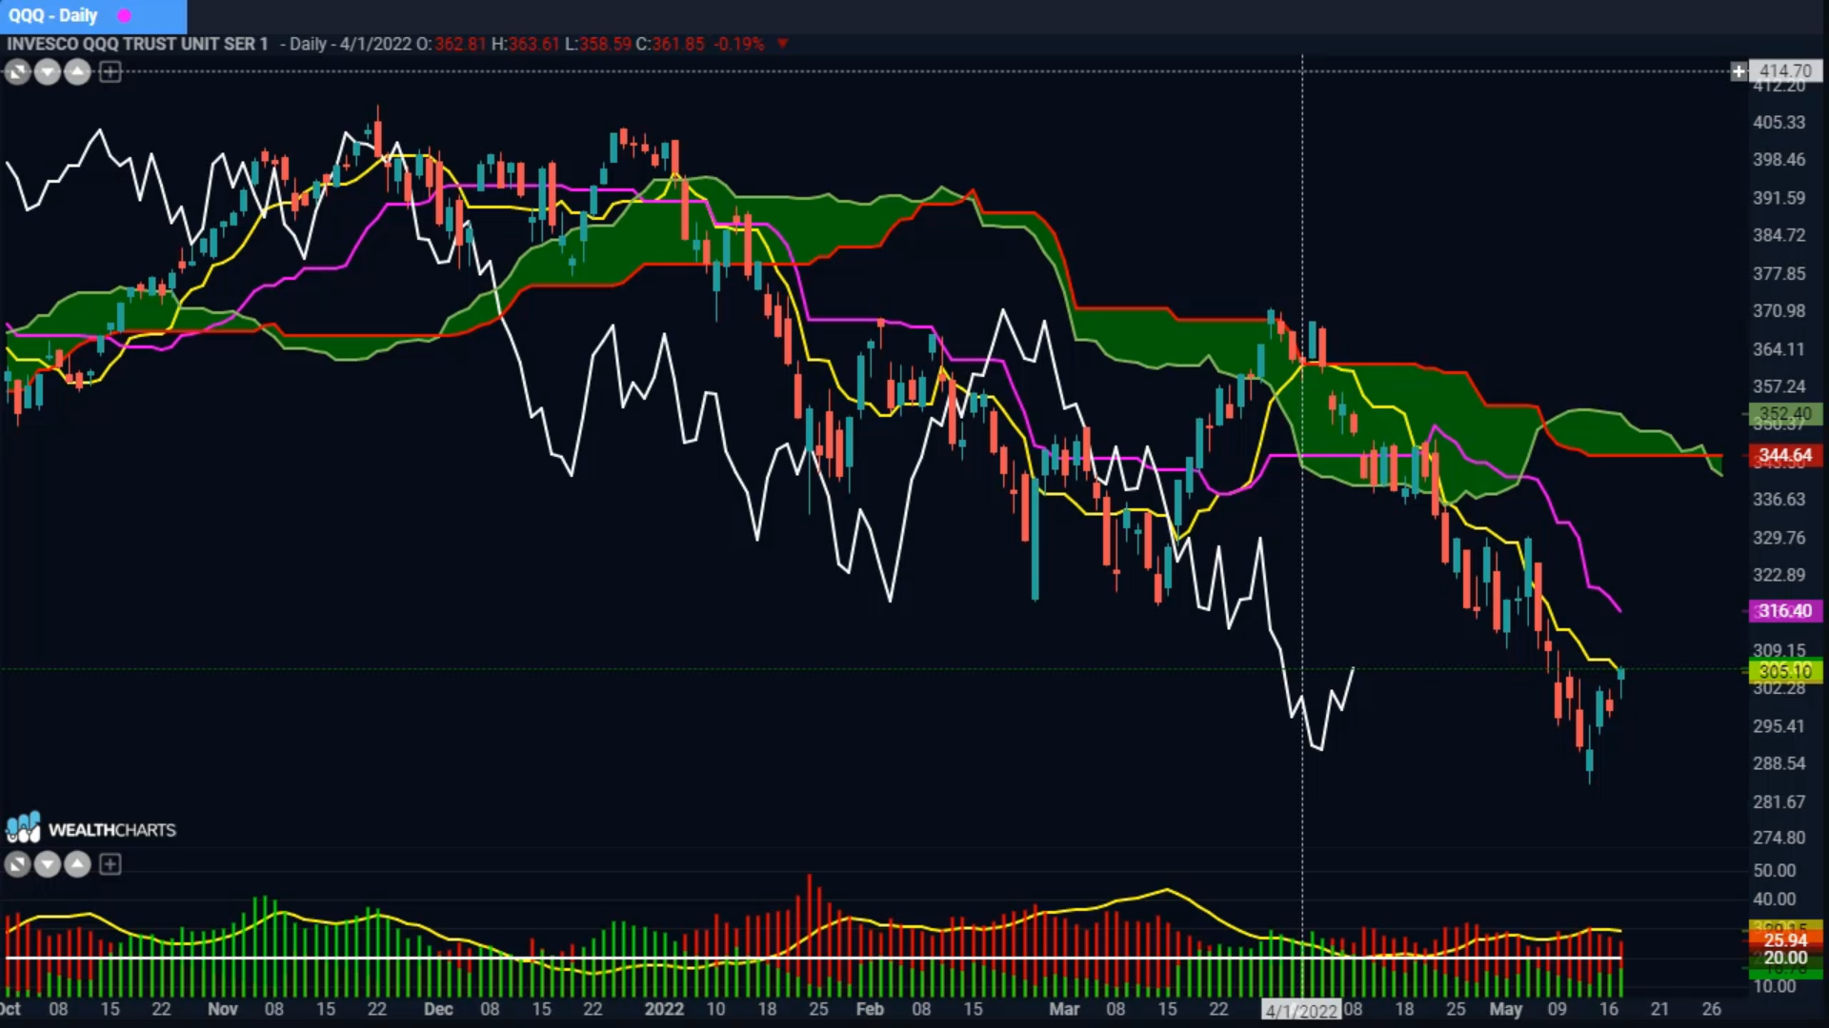Move the lower indicator pane down

(48, 864)
